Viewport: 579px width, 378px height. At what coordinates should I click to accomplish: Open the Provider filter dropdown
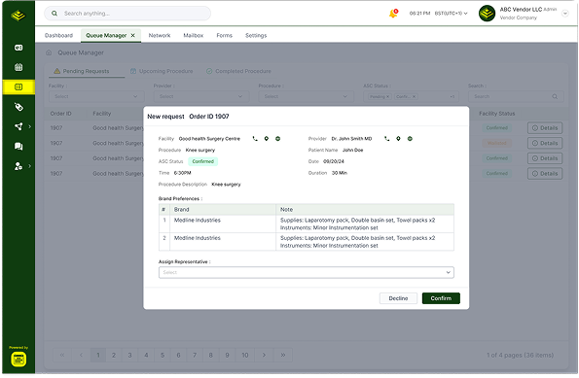click(x=201, y=96)
